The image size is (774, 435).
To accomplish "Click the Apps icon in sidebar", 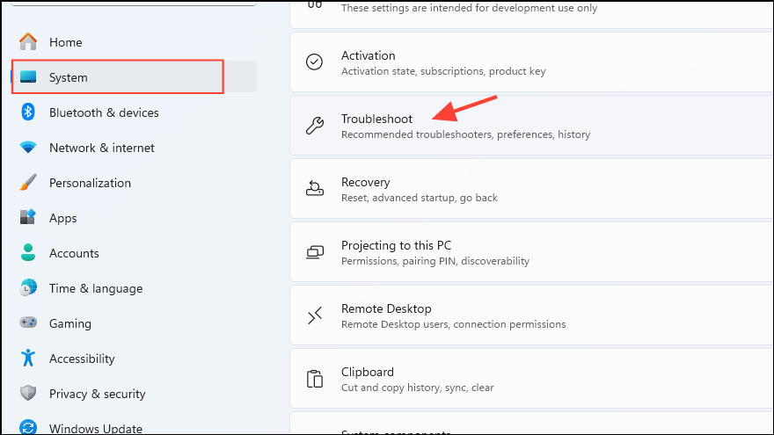I will pyautogui.click(x=28, y=218).
